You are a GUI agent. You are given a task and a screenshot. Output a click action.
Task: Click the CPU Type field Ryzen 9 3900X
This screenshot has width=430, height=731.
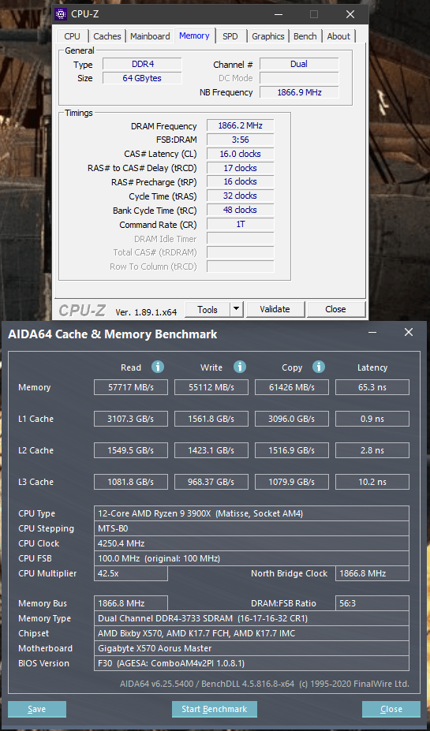[252, 514]
